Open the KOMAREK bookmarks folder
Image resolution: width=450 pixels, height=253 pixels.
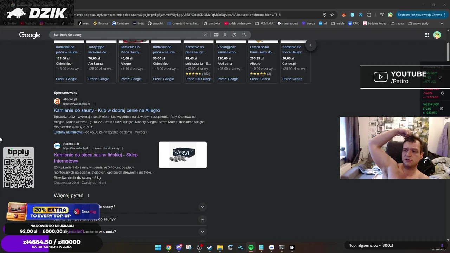click(264, 24)
